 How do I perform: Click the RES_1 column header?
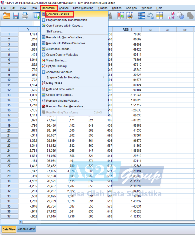pos(127,30)
